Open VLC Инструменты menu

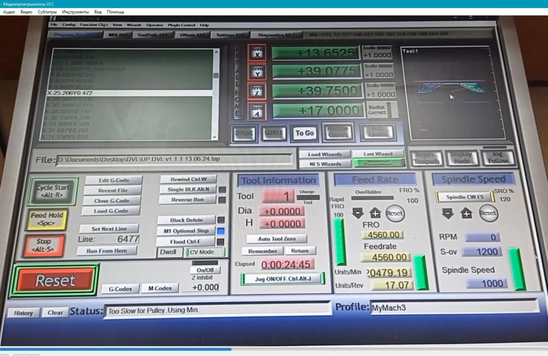tap(75, 11)
